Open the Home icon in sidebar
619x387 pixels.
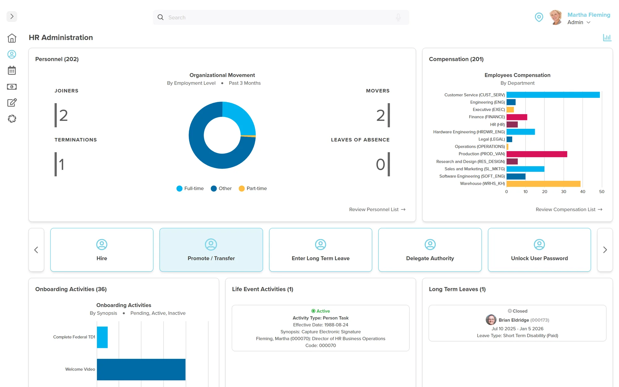(x=12, y=38)
